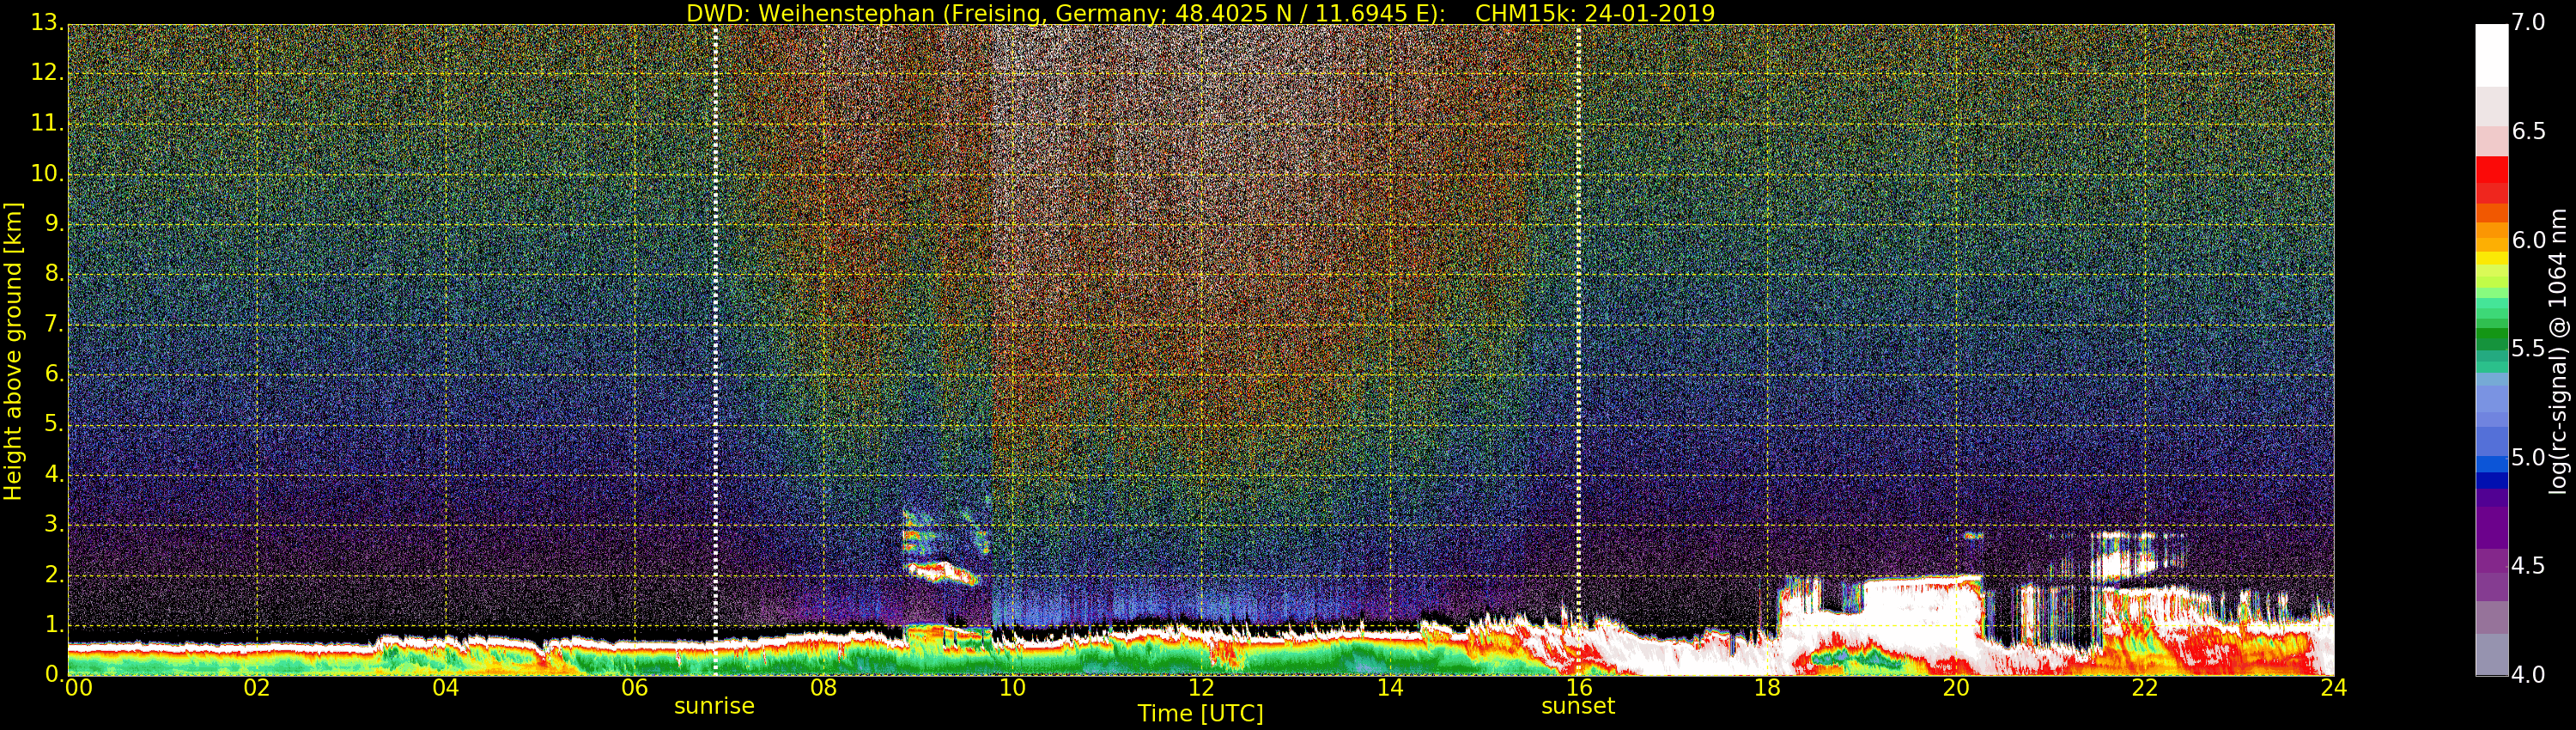
Task: Click the bright red band of the colorbar
Action: tap(2492, 170)
